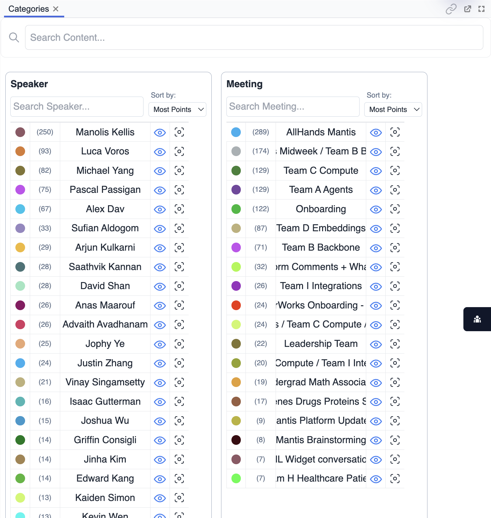The height and width of the screenshot is (518, 491).
Task: Select the Categories tab
Action: click(x=29, y=9)
